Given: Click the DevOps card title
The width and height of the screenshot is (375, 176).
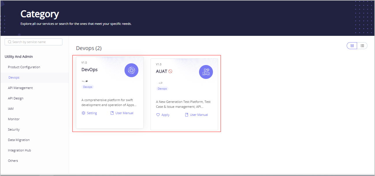Looking at the screenshot, I should [x=90, y=70].
